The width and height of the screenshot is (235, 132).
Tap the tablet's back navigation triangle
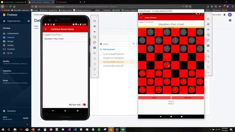[x=160, y=117]
